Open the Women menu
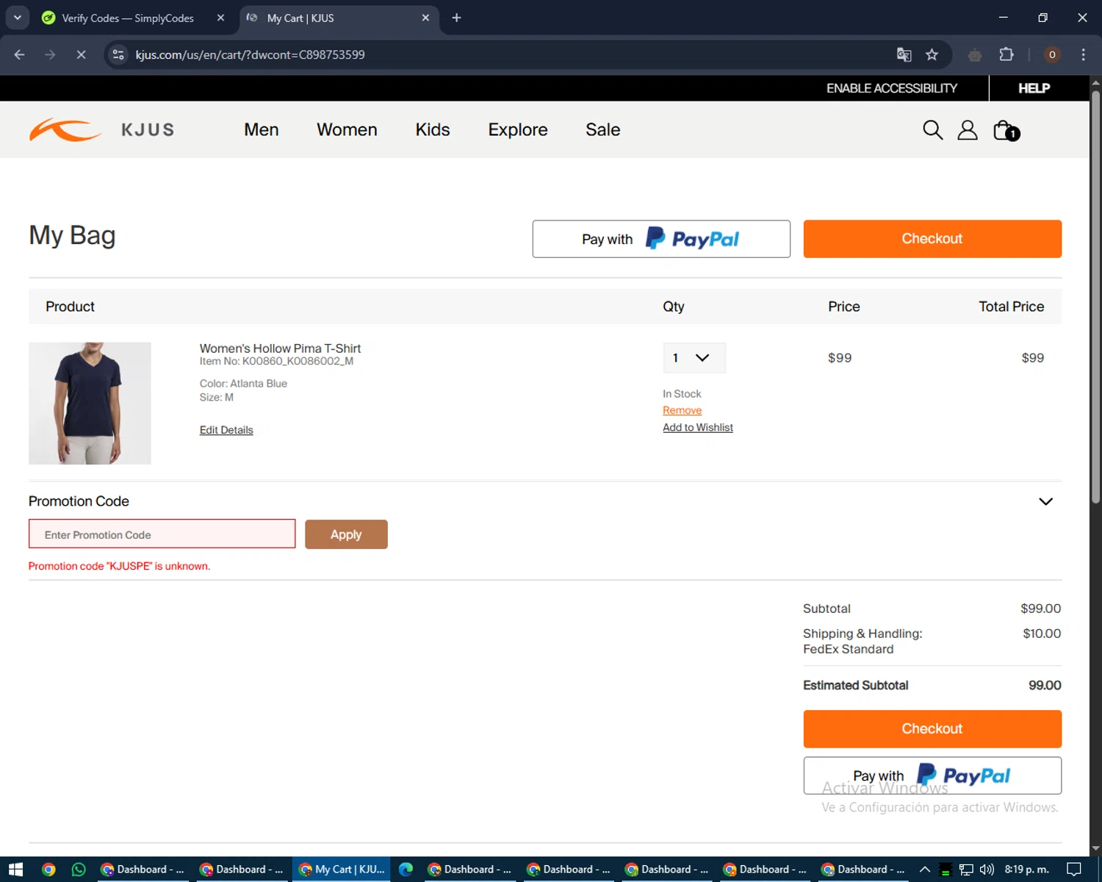Screen dimensions: 1102x882 [x=347, y=129]
